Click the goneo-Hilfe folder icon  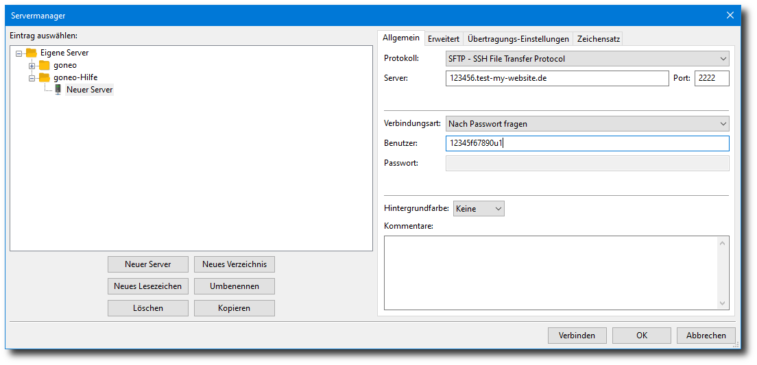pos(45,77)
